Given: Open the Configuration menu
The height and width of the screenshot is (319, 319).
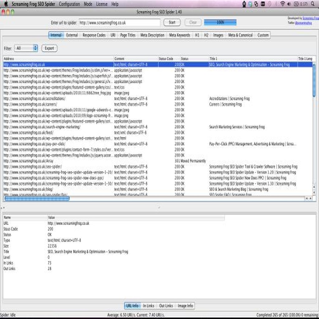Looking at the screenshot, I should 69,4.
